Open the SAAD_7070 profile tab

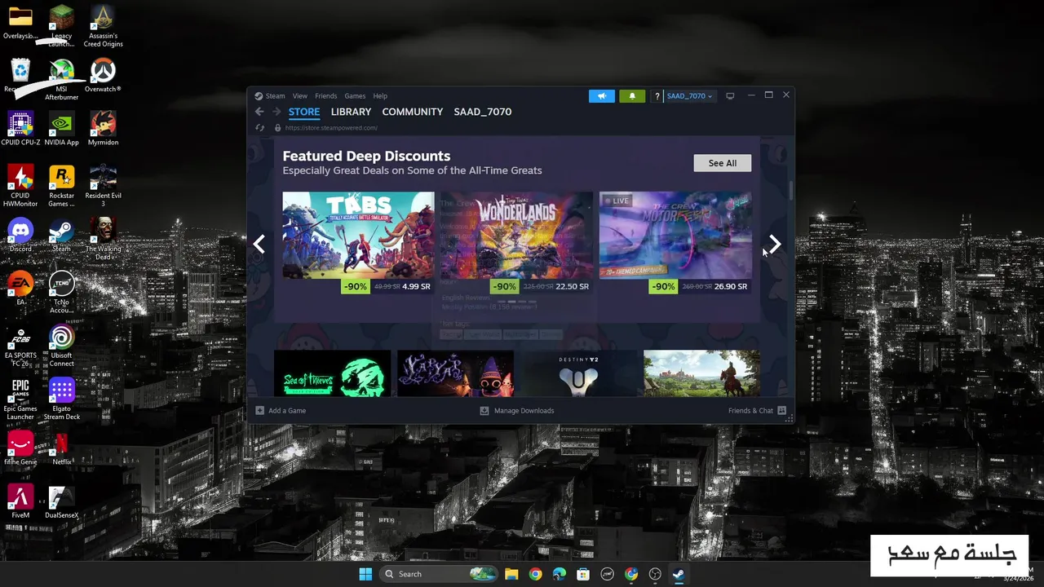(x=483, y=112)
